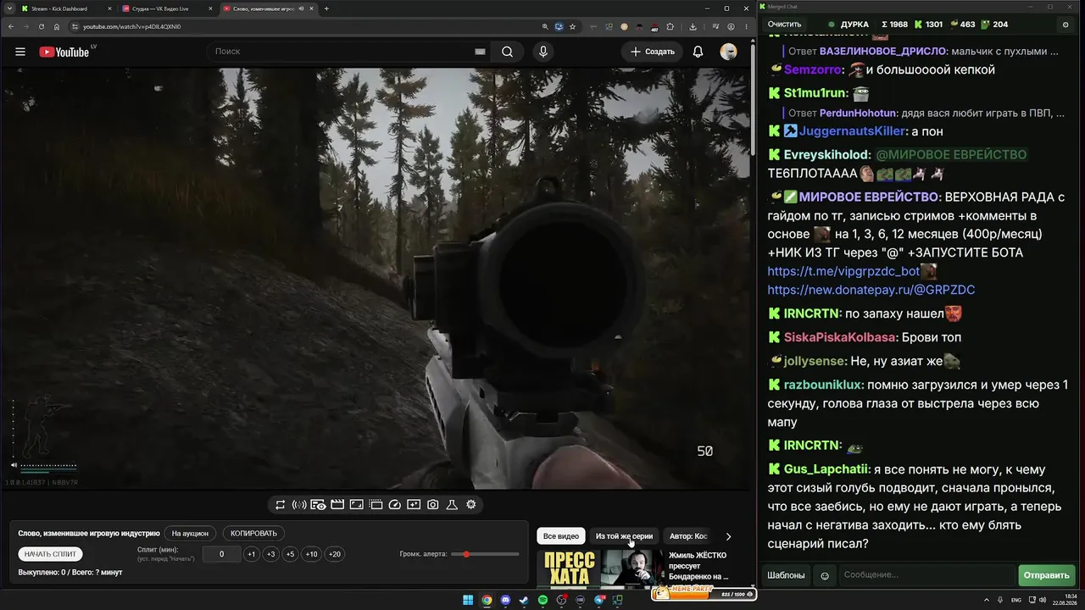Click the flask icon under the video
The height and width of the screenshot is (610, 1085).
pyautogui.click(x=452, y=505)
